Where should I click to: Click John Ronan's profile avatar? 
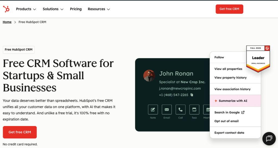149,76
